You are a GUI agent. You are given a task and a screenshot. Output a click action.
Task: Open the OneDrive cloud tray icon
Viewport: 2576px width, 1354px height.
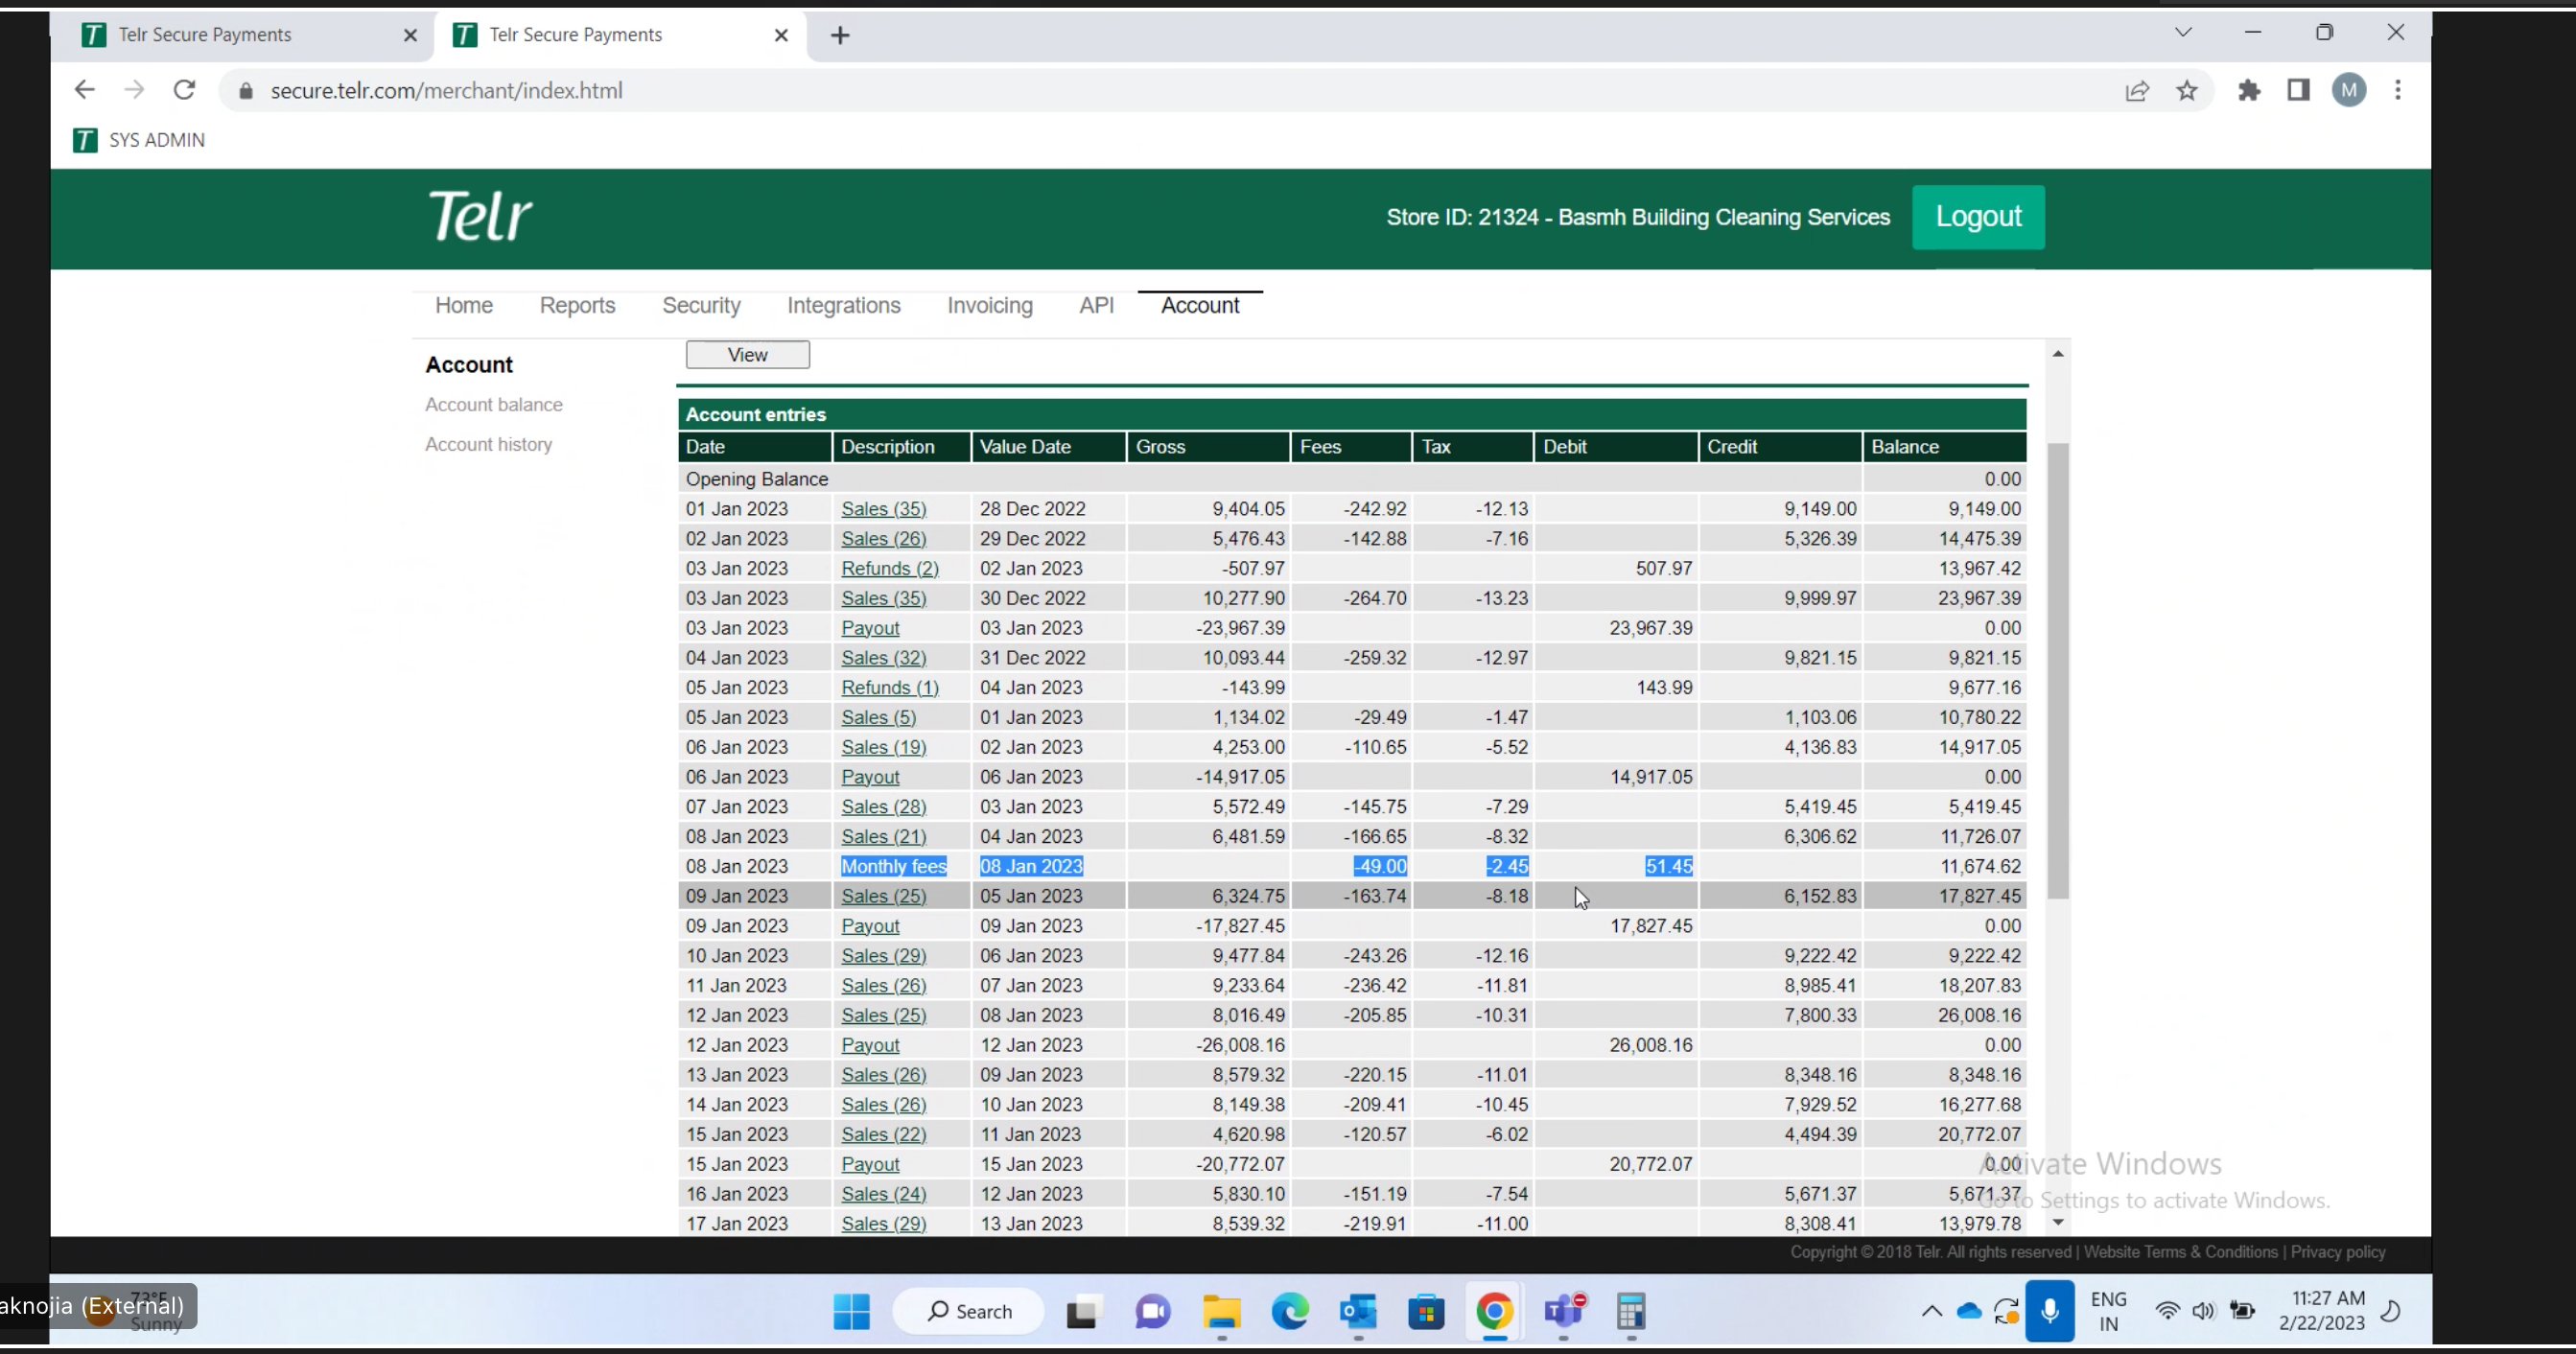point(1969,1311)
